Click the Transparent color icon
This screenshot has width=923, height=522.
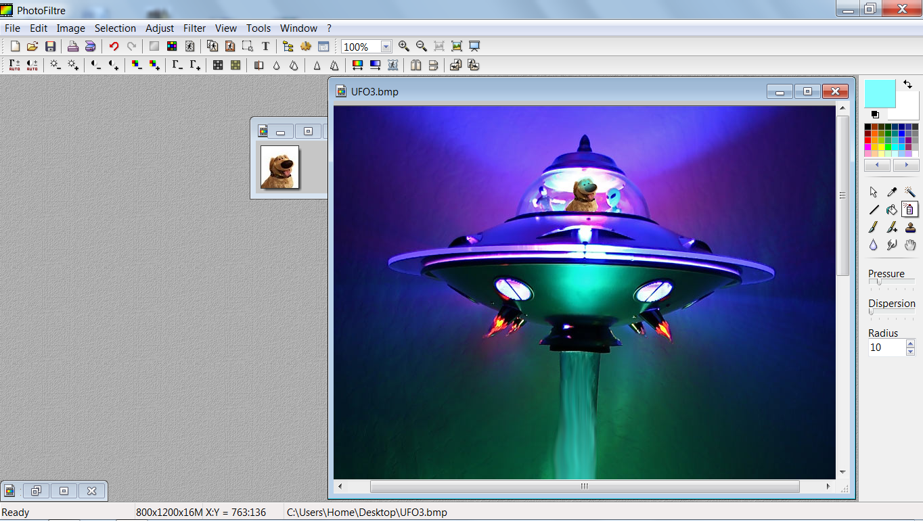189,46
